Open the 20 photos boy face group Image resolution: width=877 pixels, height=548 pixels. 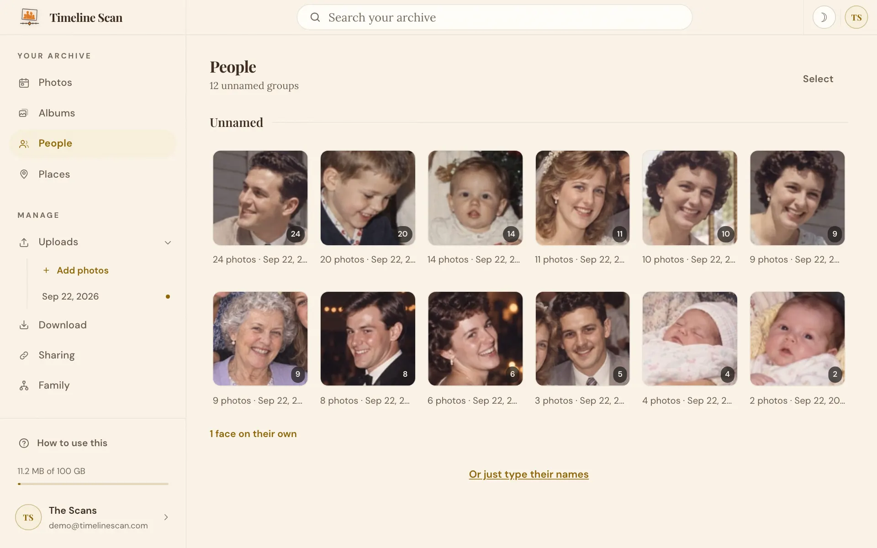368,198
